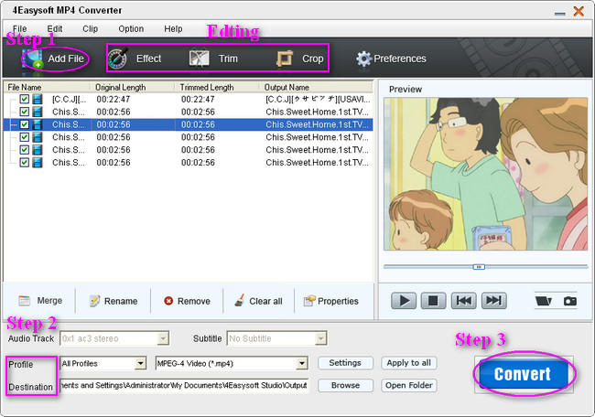The width and height of the screenshot is (595, 417).
Task: Play the preview video
Action: pyautogui.click(x=404, y=301)
